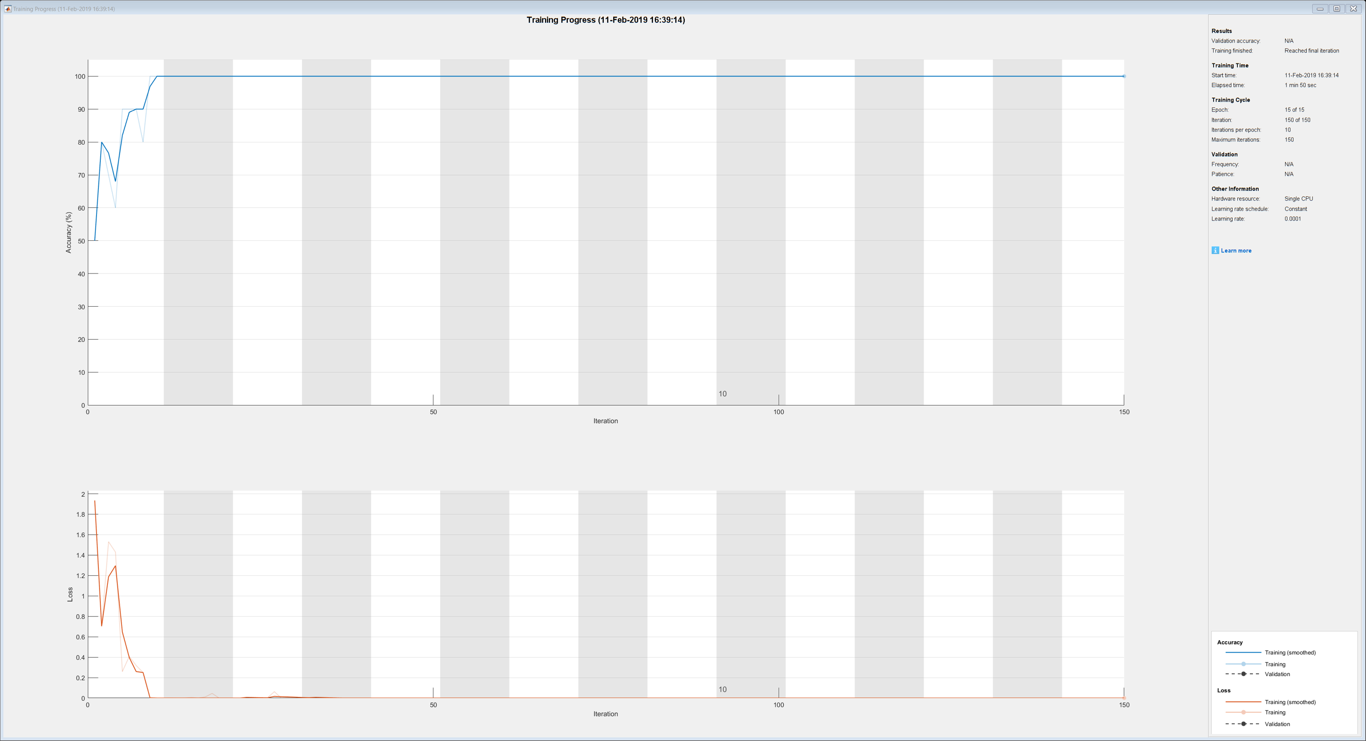The image size is (1366, 741).
Task: Close the Training Progress window
Action: click(1353, 9)
